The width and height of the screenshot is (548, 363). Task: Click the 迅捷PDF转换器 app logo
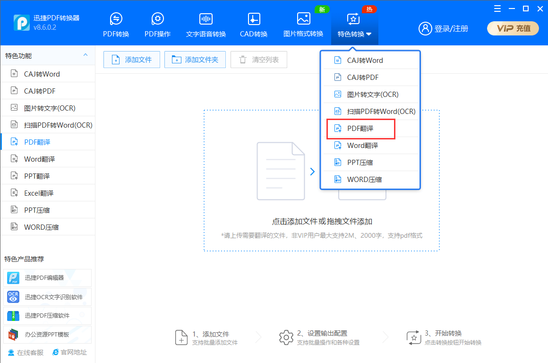[22, 23]
